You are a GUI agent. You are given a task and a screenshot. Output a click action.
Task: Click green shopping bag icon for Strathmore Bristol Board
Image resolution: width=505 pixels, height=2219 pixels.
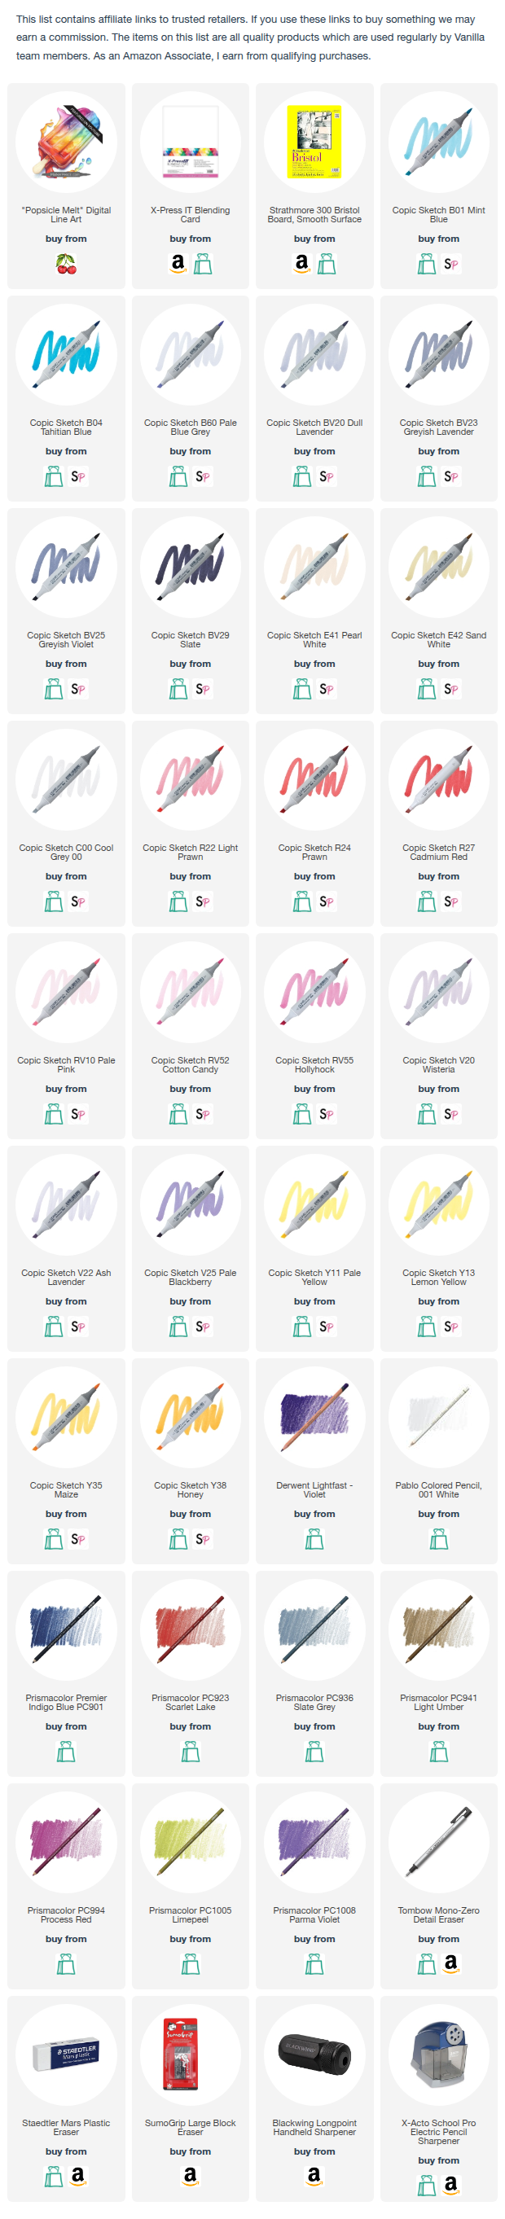pyautogui.click(x=327, y=264)
